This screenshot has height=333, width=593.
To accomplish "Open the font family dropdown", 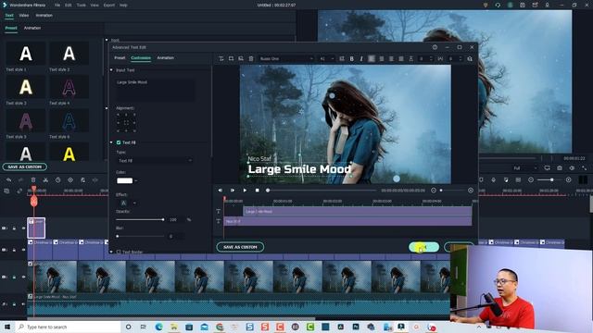I will (286, 58).
